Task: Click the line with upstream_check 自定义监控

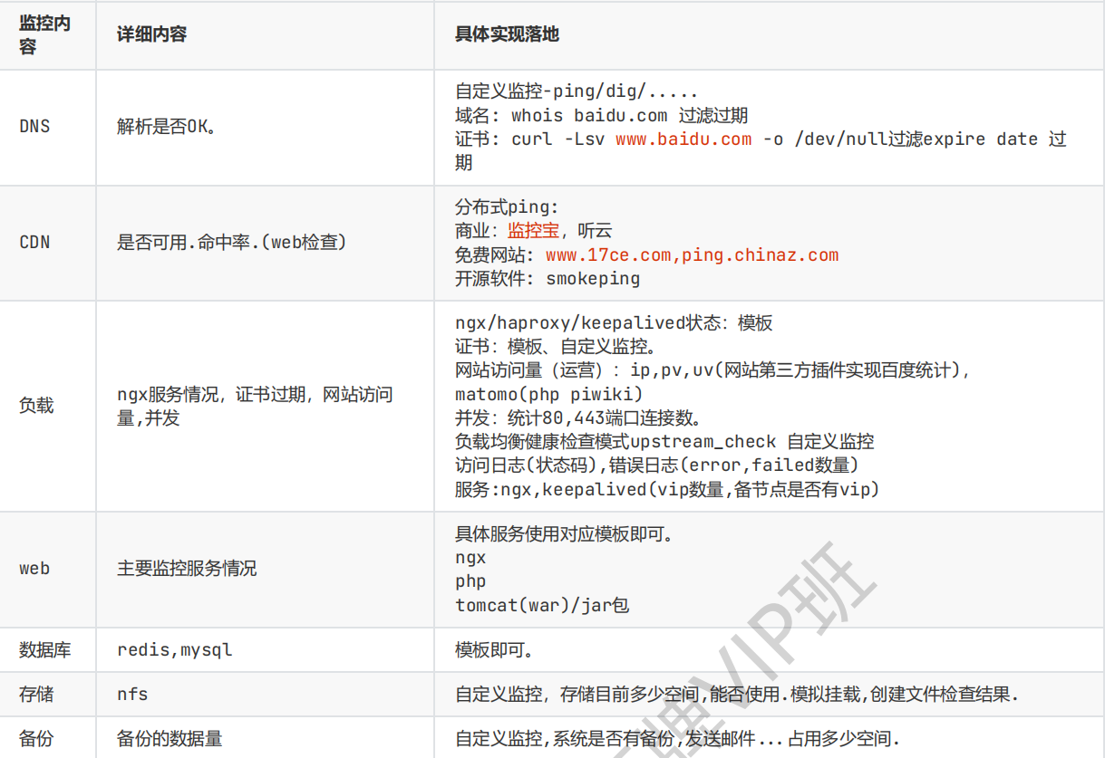Action: [x=664, y=442]
